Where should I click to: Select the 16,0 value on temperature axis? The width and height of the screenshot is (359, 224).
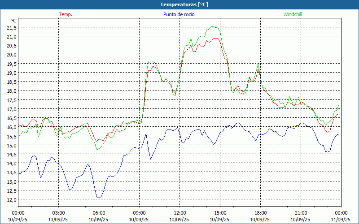tap(11, 127)
